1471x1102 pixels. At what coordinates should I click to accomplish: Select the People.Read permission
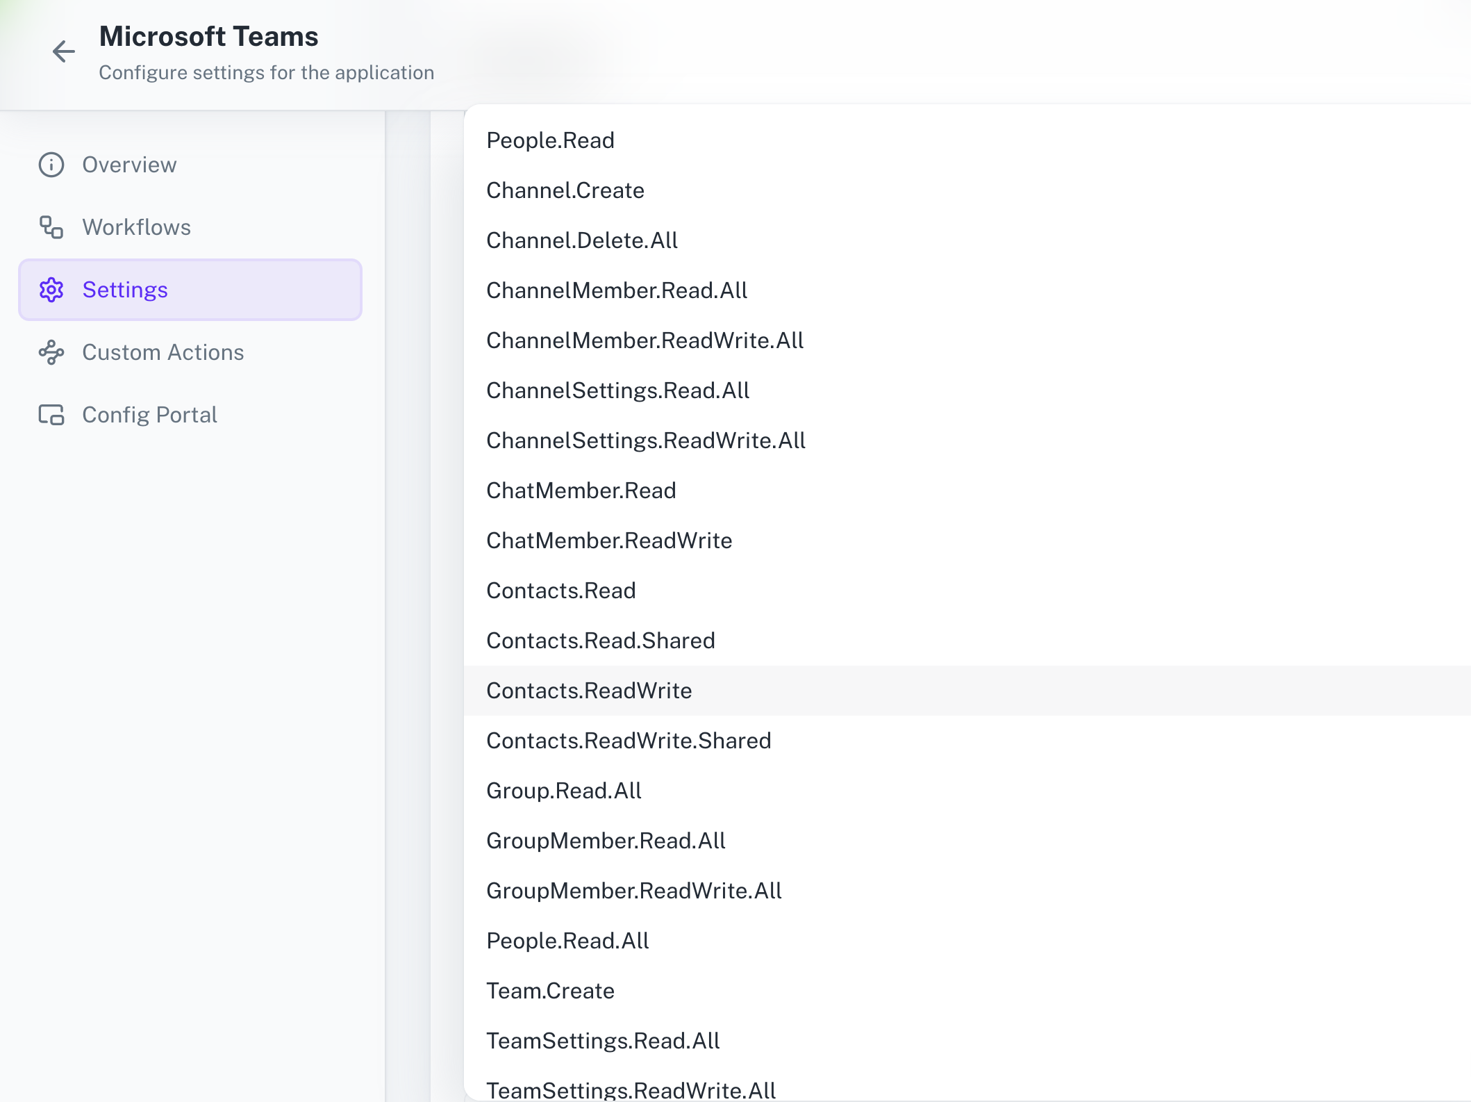pyautogui.click(x=551, y=140)
